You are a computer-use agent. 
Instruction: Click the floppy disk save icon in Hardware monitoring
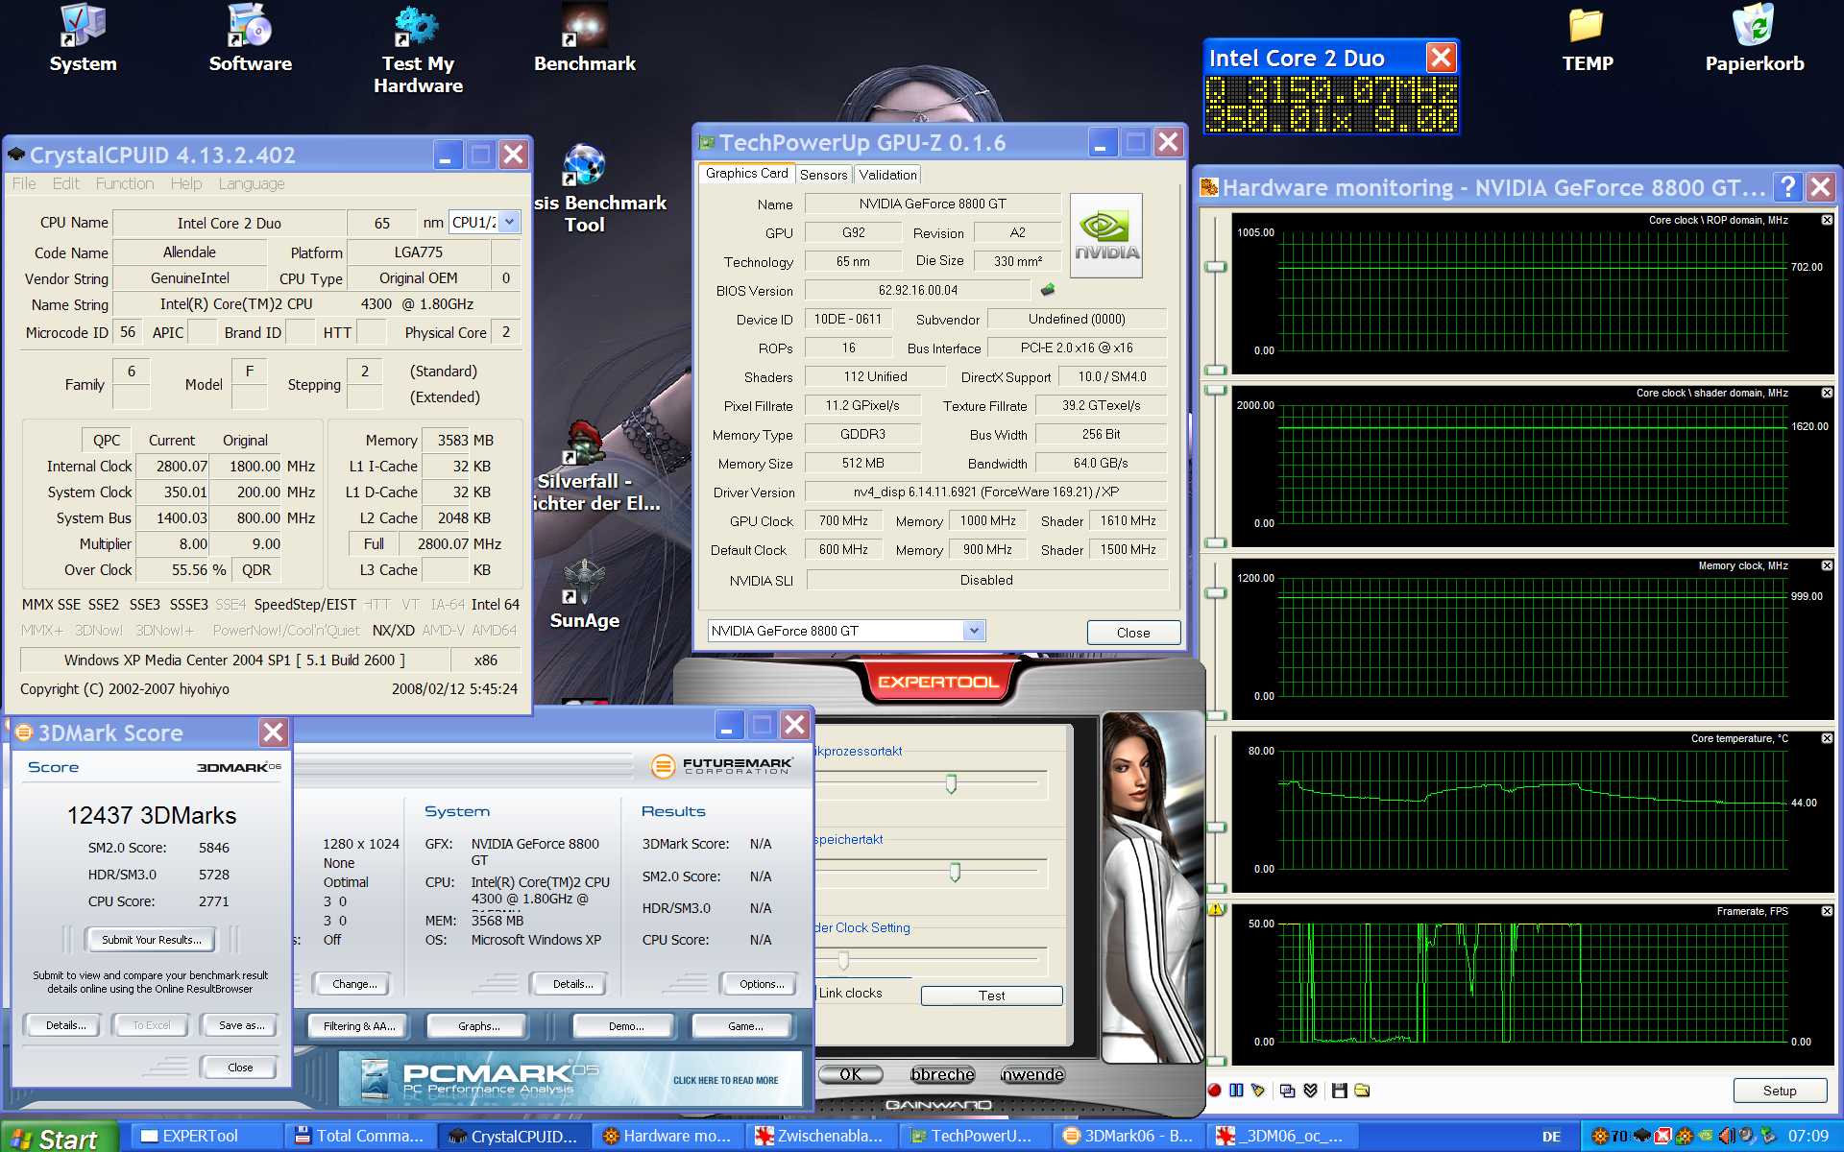tap(1339, 1091)
